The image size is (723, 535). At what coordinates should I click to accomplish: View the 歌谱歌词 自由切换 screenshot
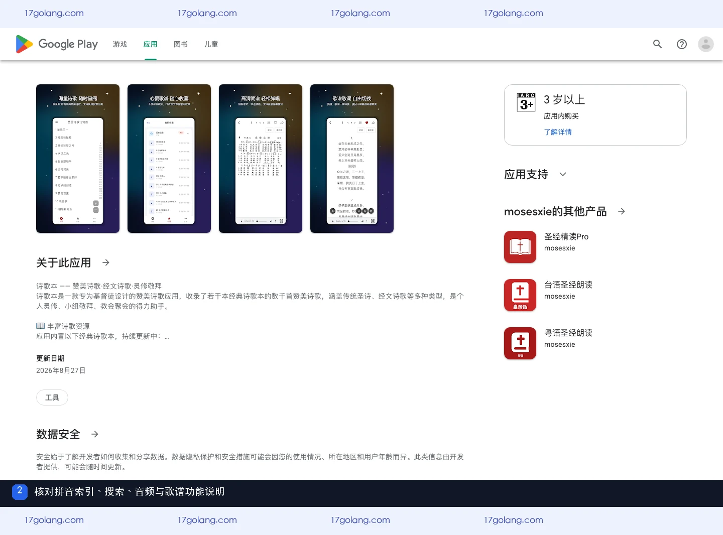click(352, 159)
